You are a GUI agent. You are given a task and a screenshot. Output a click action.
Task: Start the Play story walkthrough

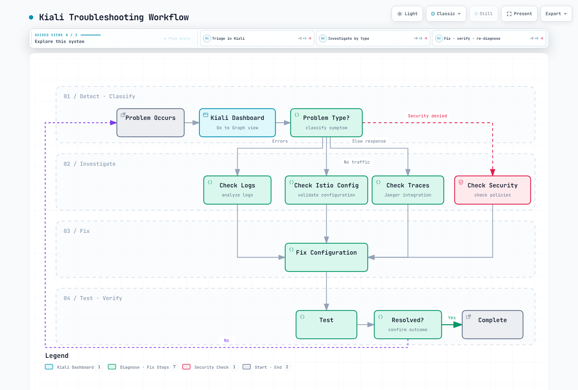point(177,39)
